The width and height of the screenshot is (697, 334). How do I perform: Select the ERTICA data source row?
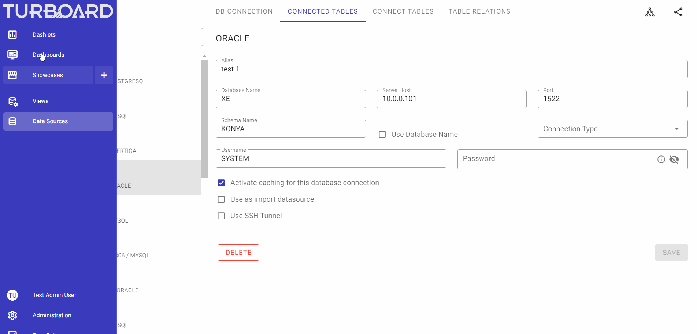click(159, 143)
